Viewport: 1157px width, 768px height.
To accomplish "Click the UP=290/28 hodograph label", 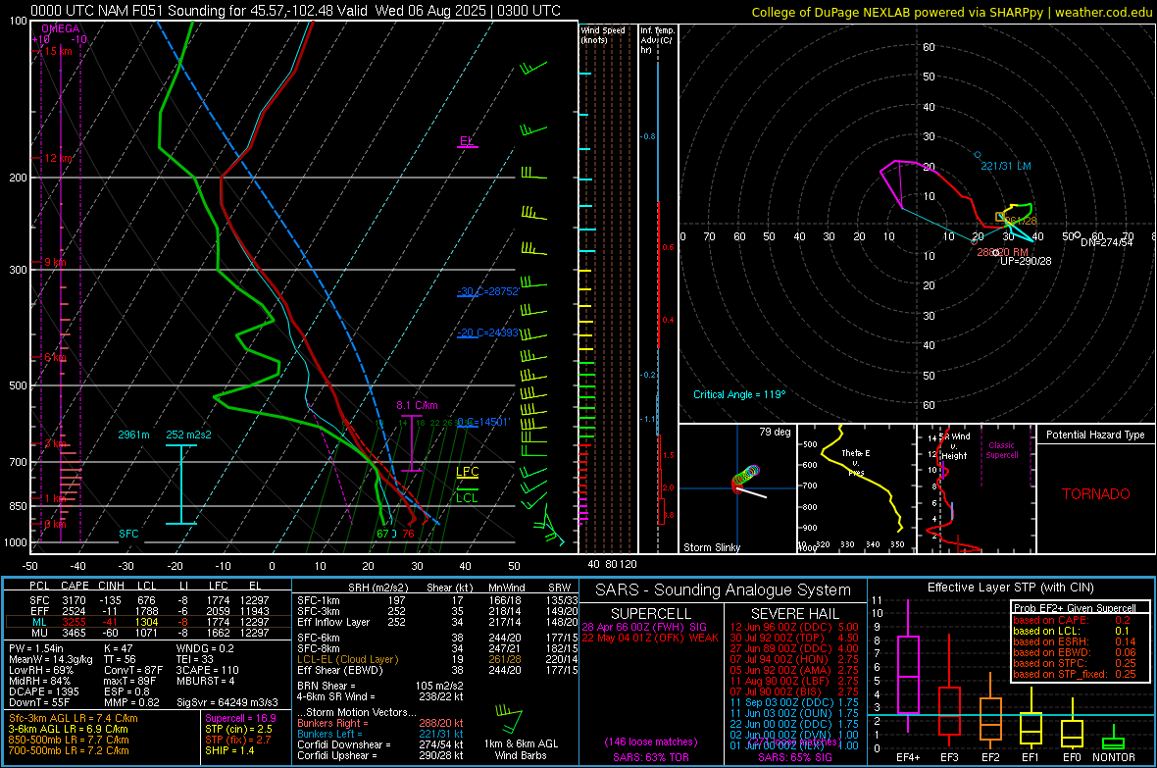I will point(1026,261).
